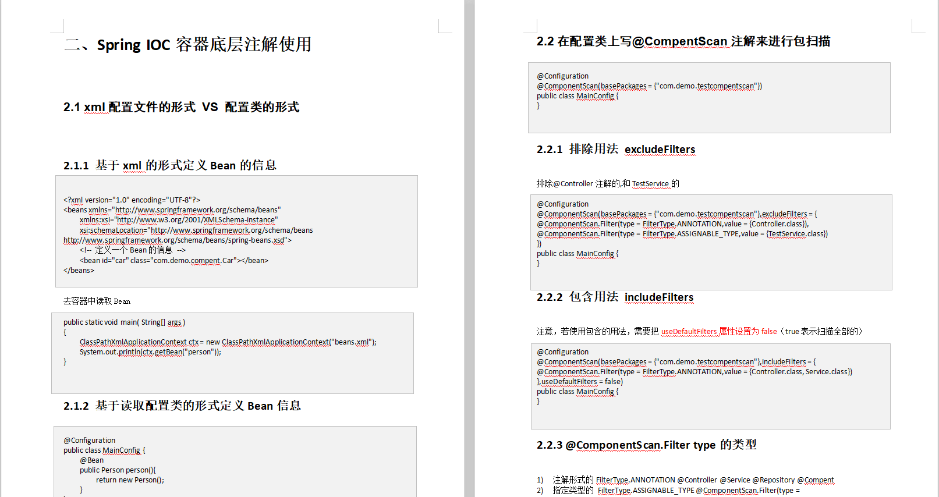Click the spring-beans.xsd URL line
The width and height of the screenshot is (939, 497).
[178, 240]
